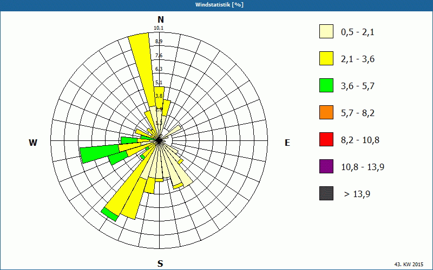Click the '3,6 - 5,7' legend label

pyautogui.click(x=358, y=86)
